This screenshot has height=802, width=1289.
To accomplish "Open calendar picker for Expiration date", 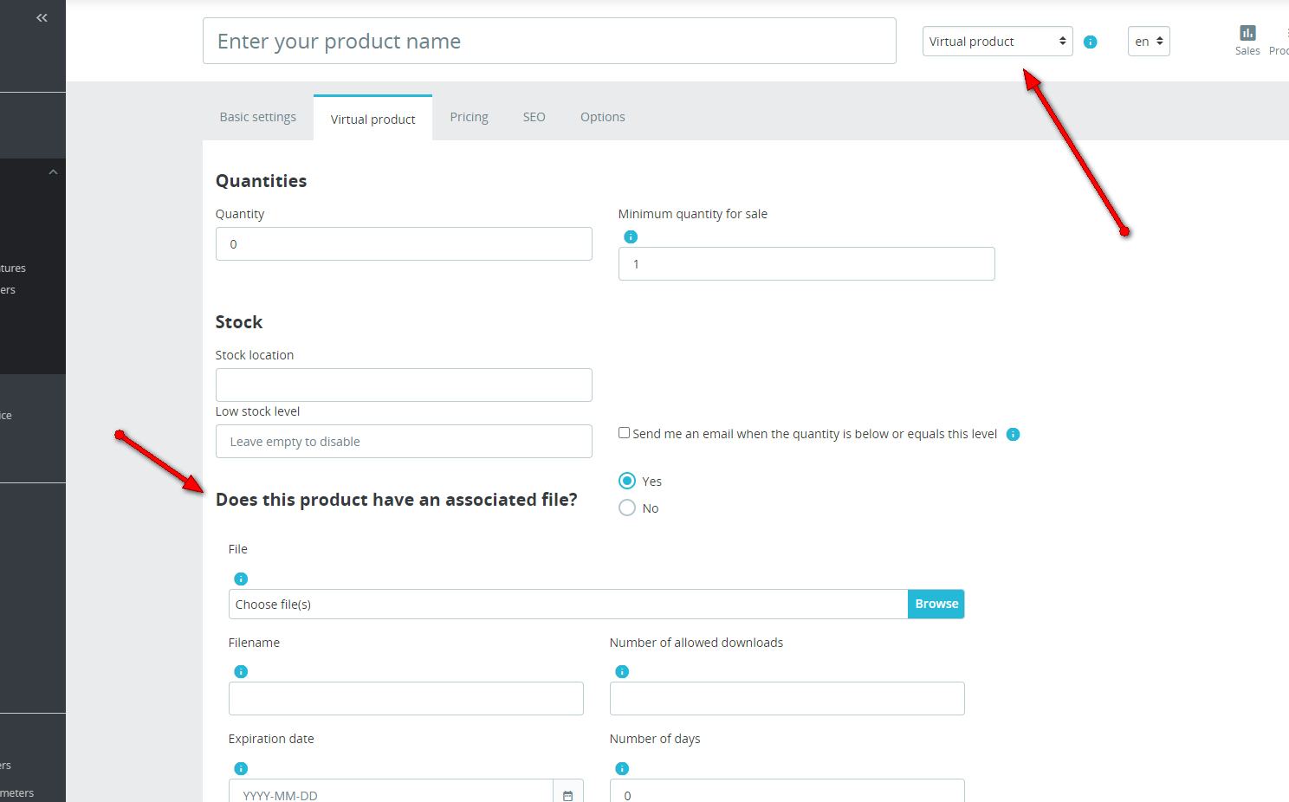I will [568, 794].
